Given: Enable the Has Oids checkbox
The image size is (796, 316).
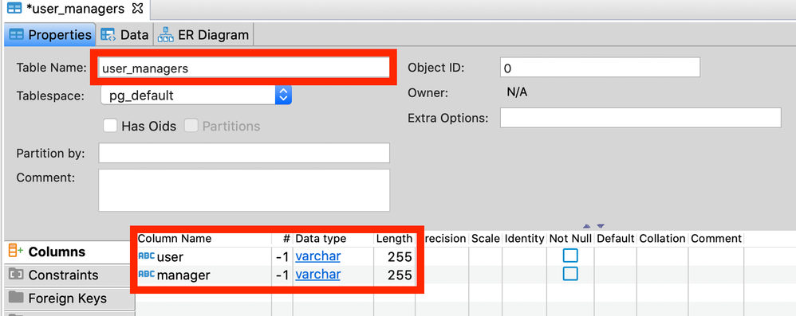Looking at the screenshot, I should pyautogui.click(x=110, y=126).
